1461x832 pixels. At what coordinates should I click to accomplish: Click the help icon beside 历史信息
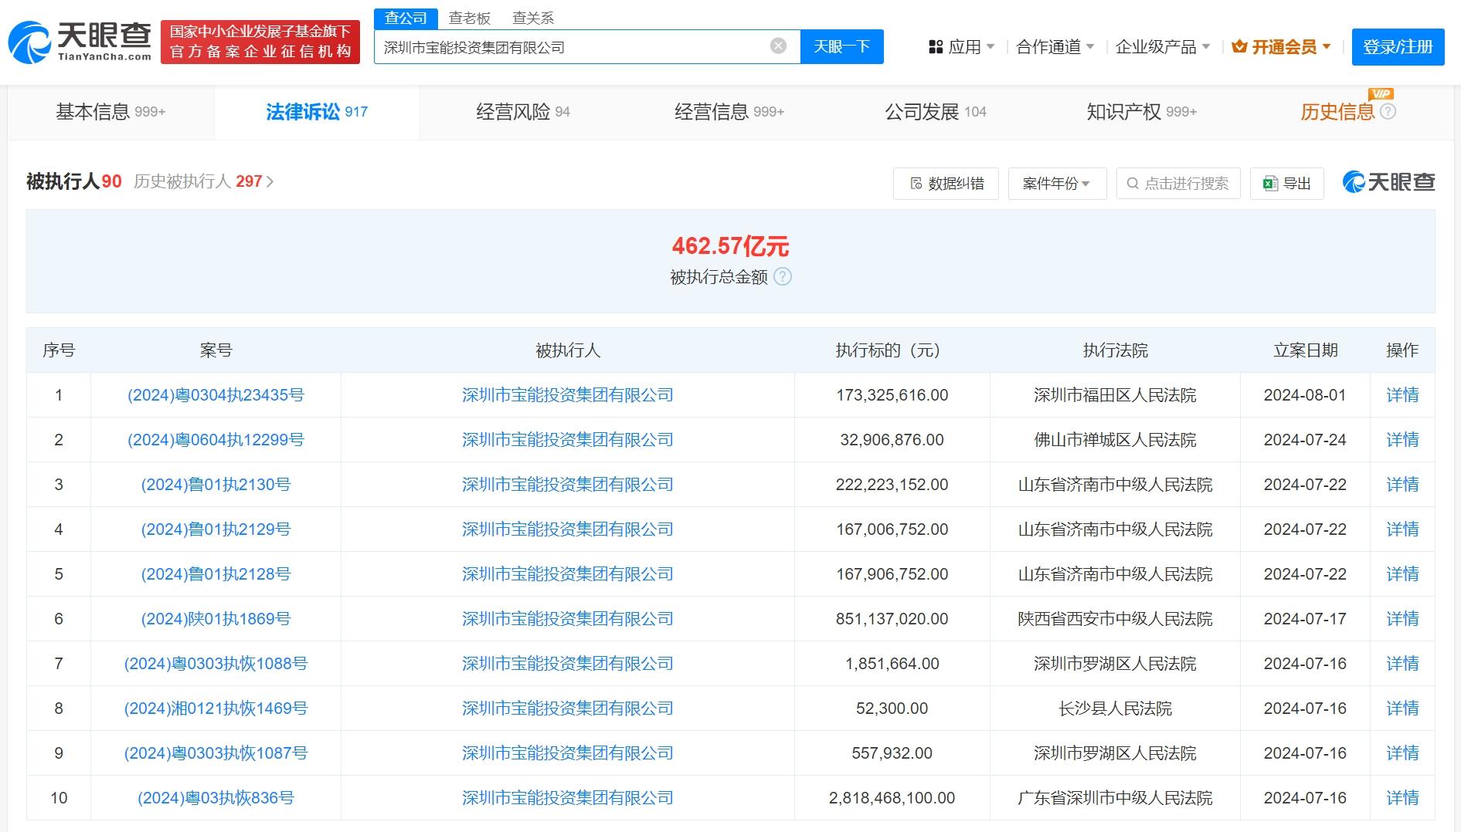[x=1388, y=112]
